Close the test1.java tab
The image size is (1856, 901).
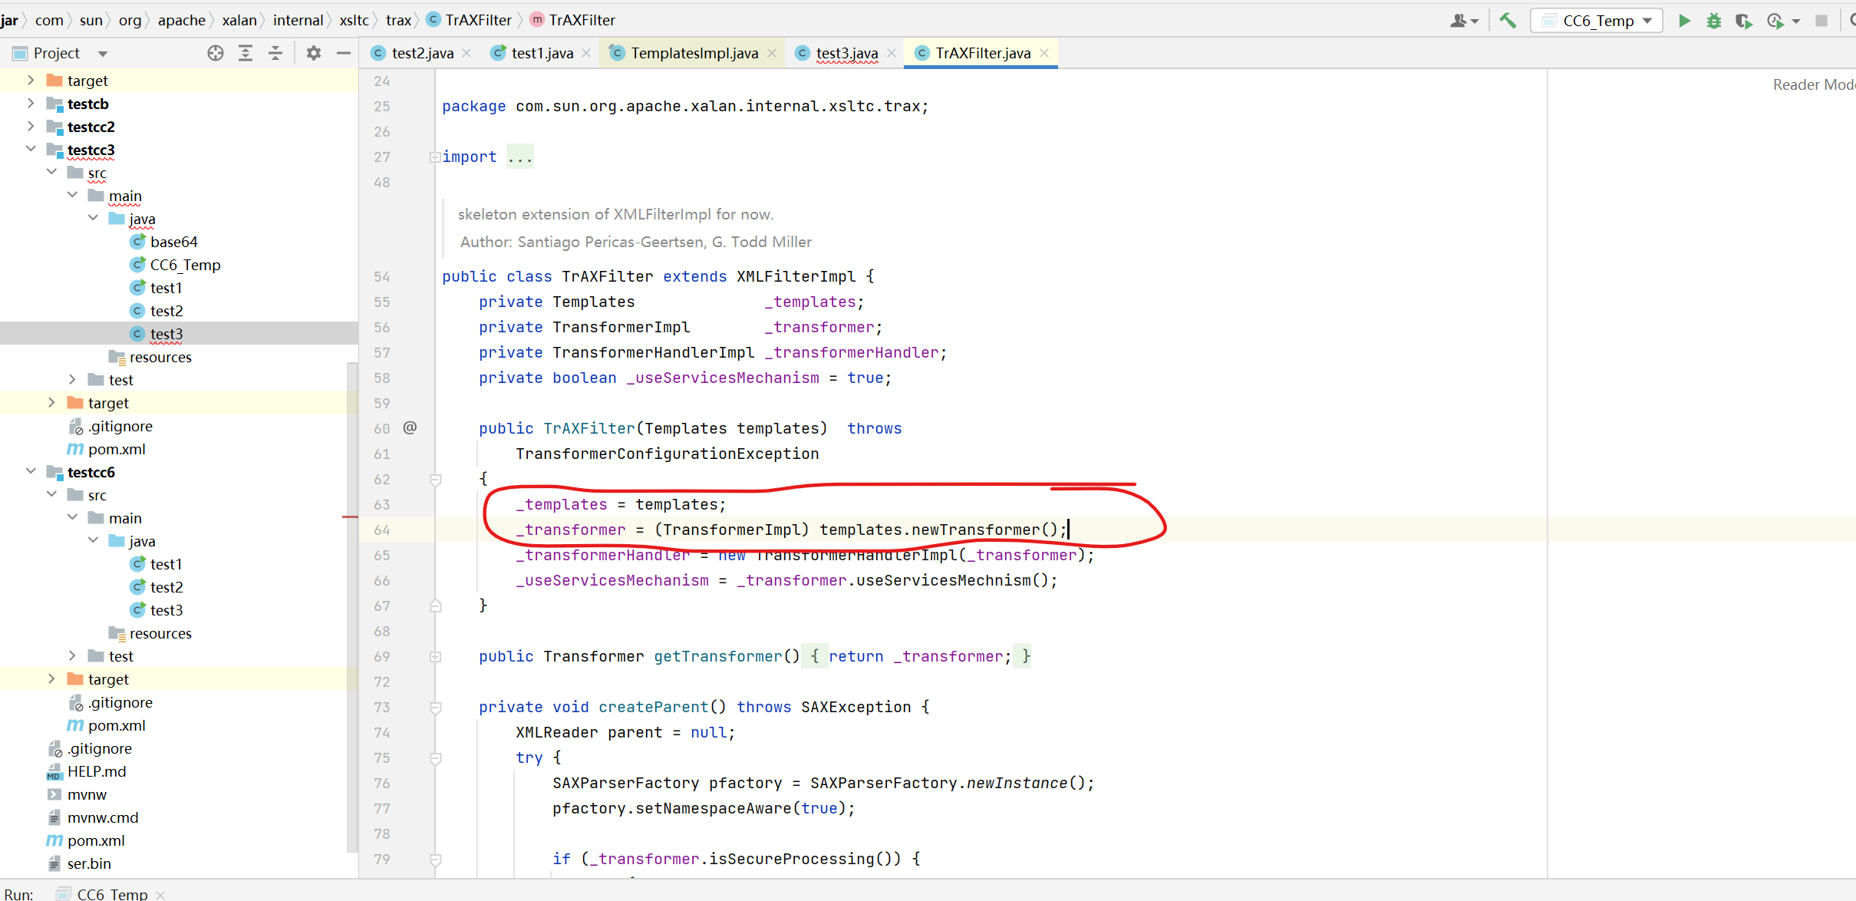586,53
